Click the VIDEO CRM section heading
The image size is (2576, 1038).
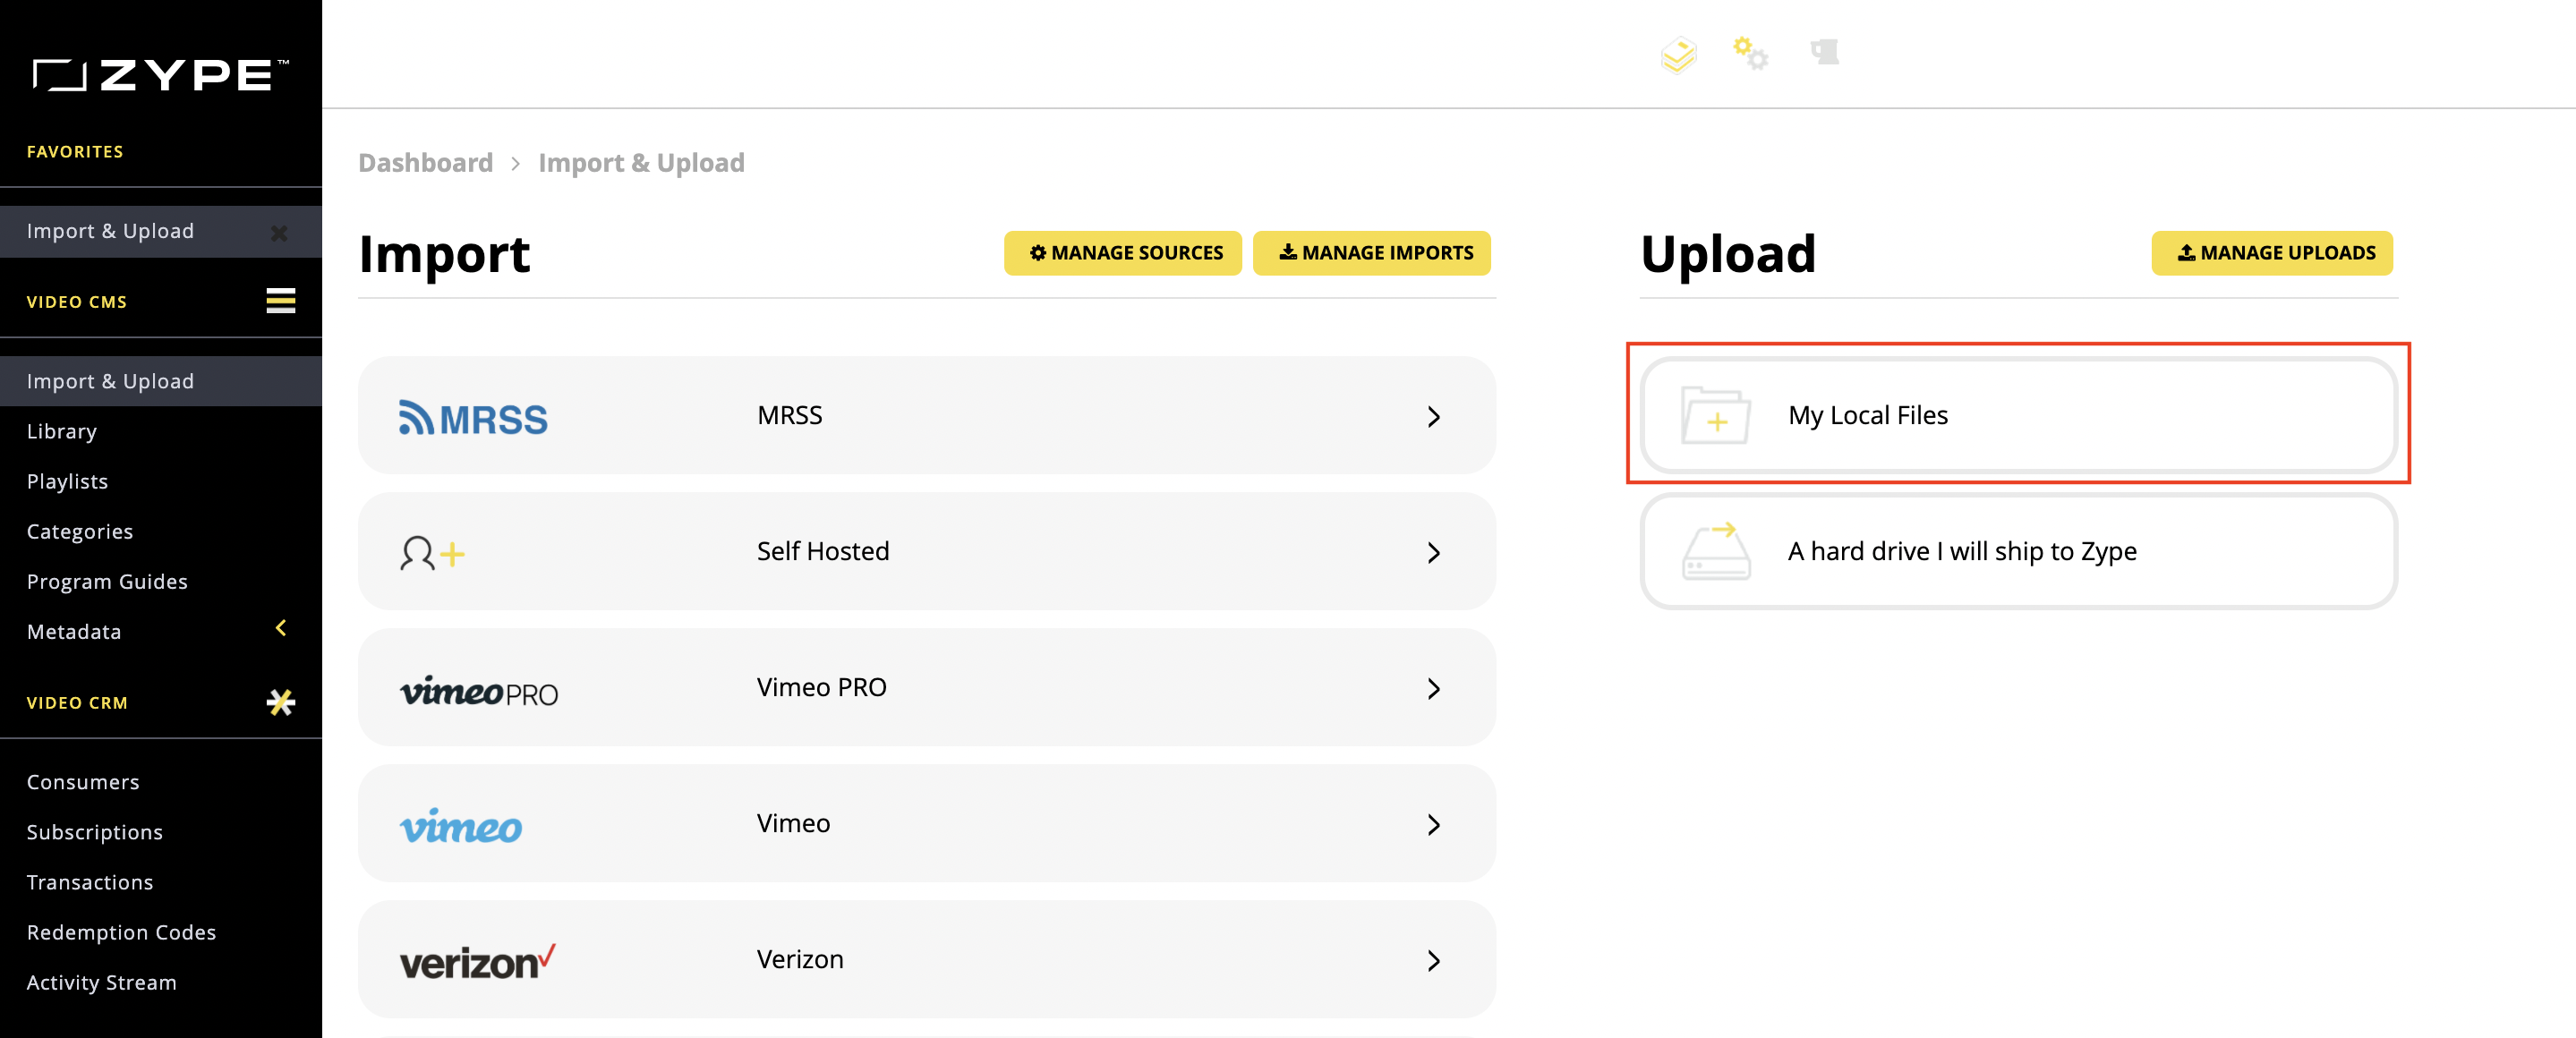pyautogui.click(x=77, y=703)
